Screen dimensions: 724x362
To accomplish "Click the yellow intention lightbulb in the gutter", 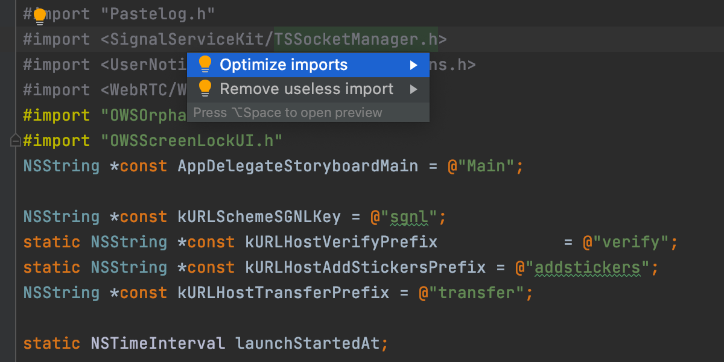I will (x=40, y=16).
